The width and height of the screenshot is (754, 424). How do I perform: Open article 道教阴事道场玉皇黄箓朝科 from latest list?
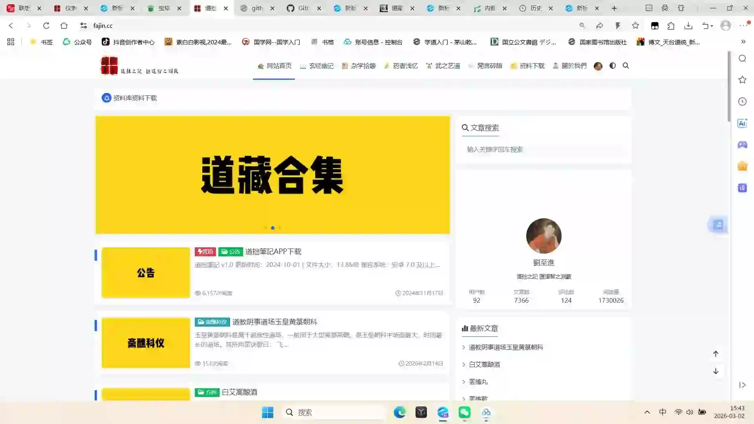coord(506,347)
